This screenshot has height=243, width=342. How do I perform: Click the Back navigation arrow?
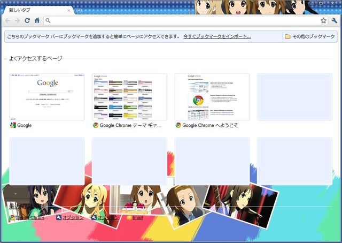7,20
